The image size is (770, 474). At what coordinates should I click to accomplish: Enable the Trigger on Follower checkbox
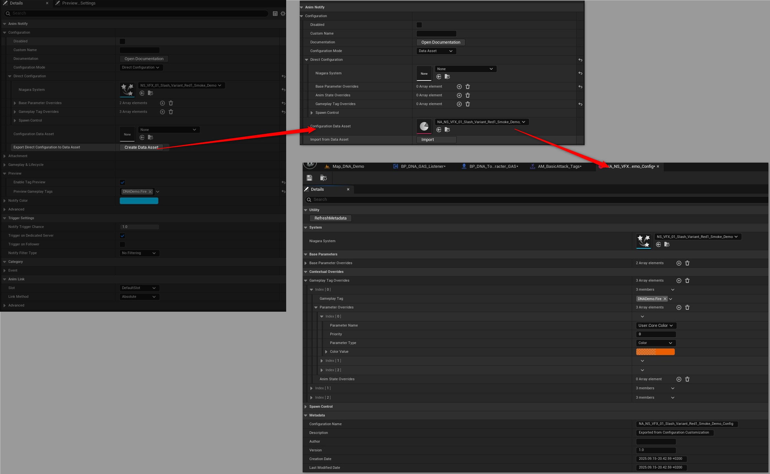click(x=122, y=244)
